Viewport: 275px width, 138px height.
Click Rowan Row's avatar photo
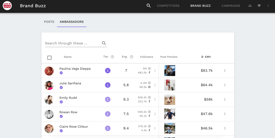(49, 114)
